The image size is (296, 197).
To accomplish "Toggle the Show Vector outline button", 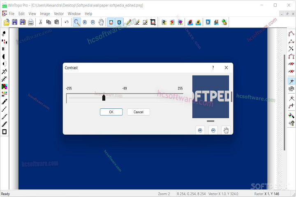I will tap(119, 22).
